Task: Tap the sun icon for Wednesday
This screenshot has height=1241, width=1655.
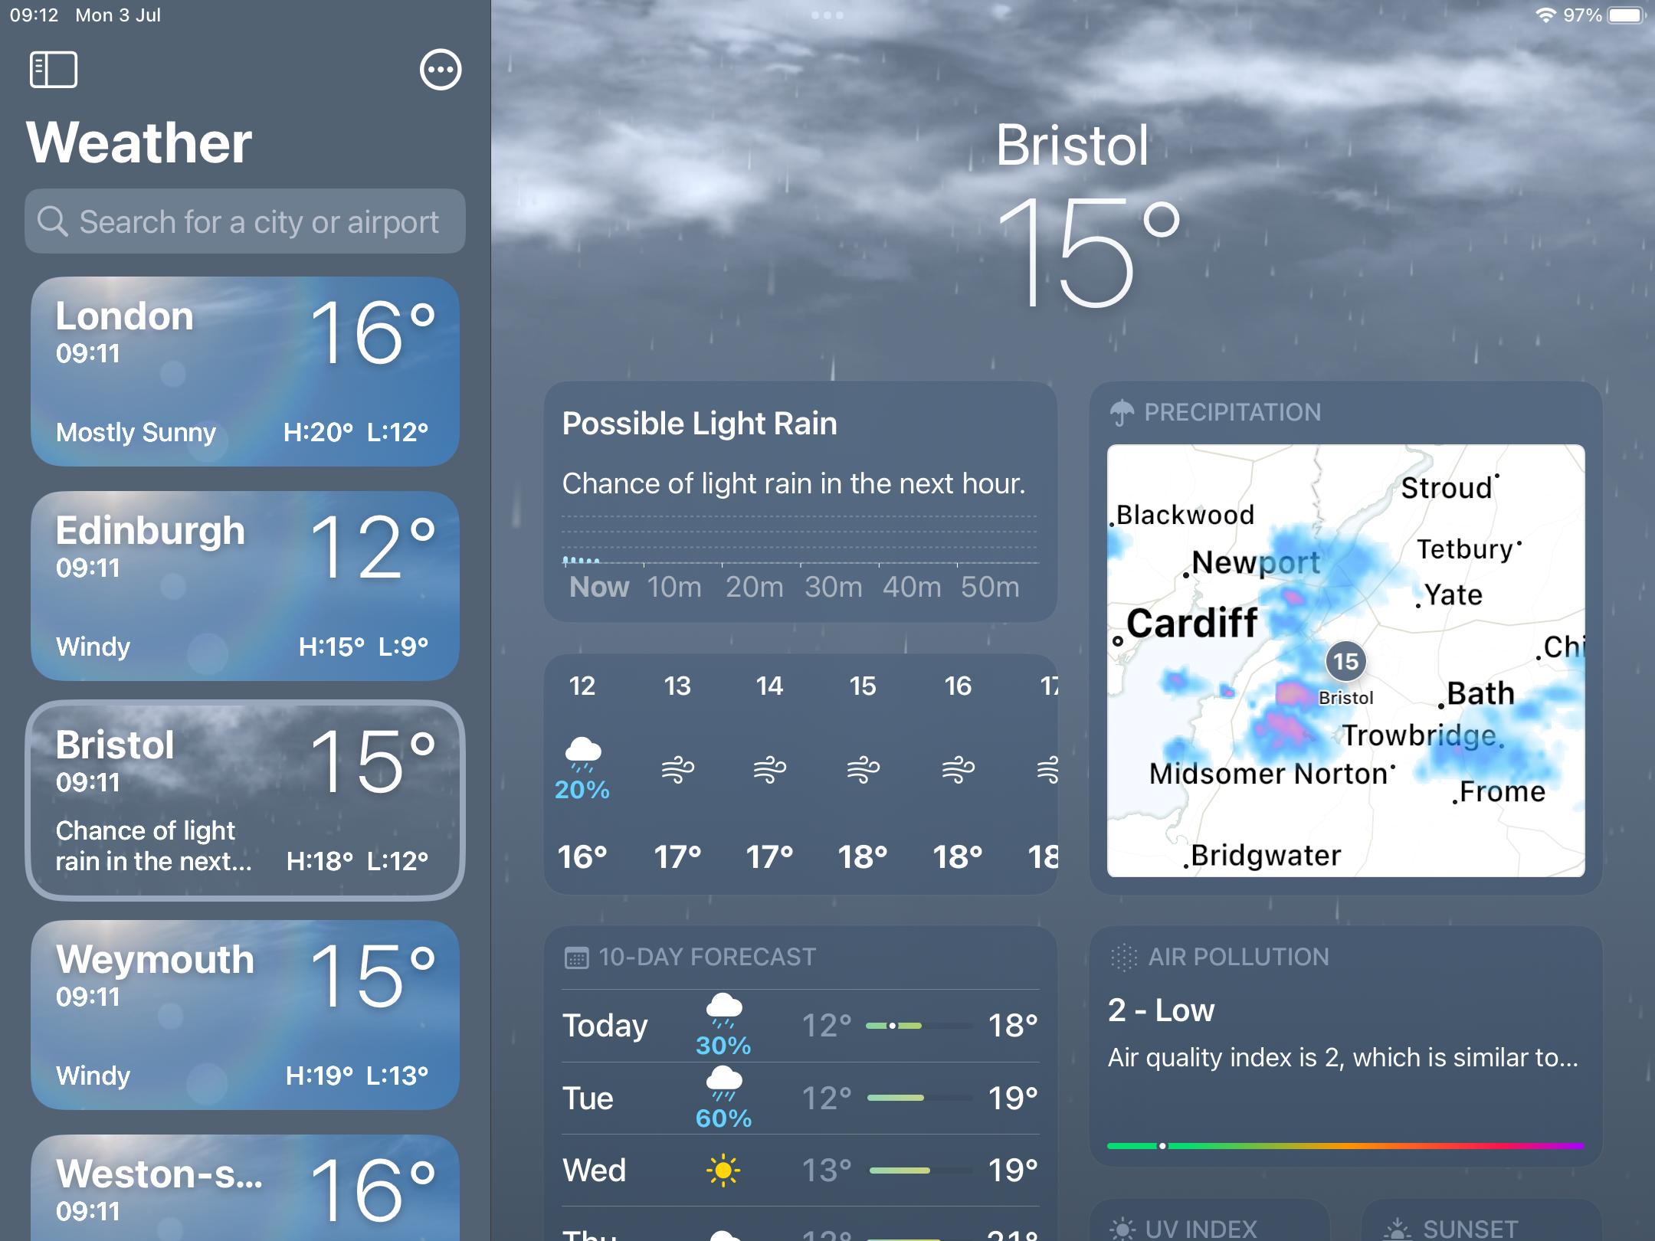Action: point(723,1171)
